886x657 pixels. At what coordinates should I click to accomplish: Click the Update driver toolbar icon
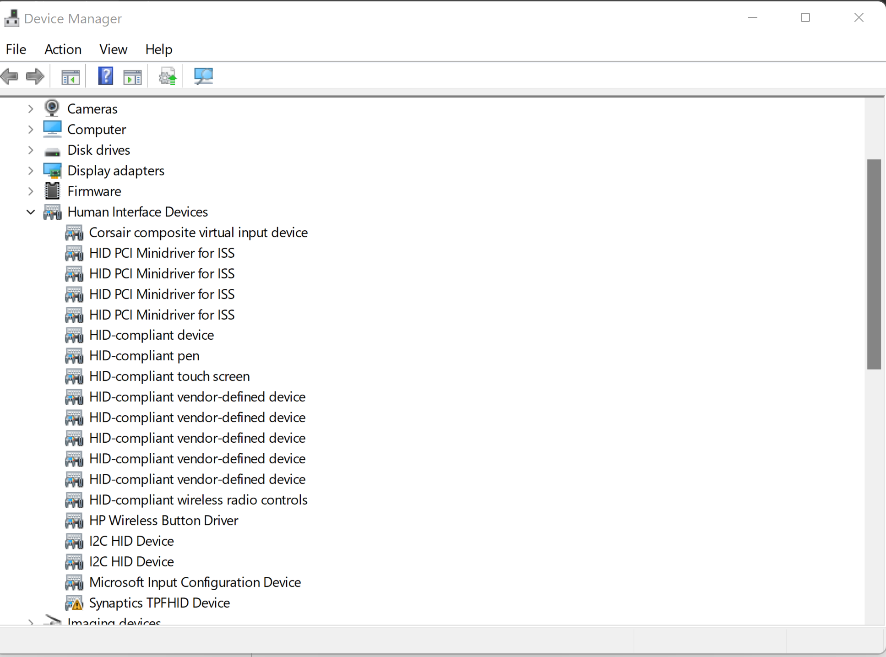tap(168, 76)
